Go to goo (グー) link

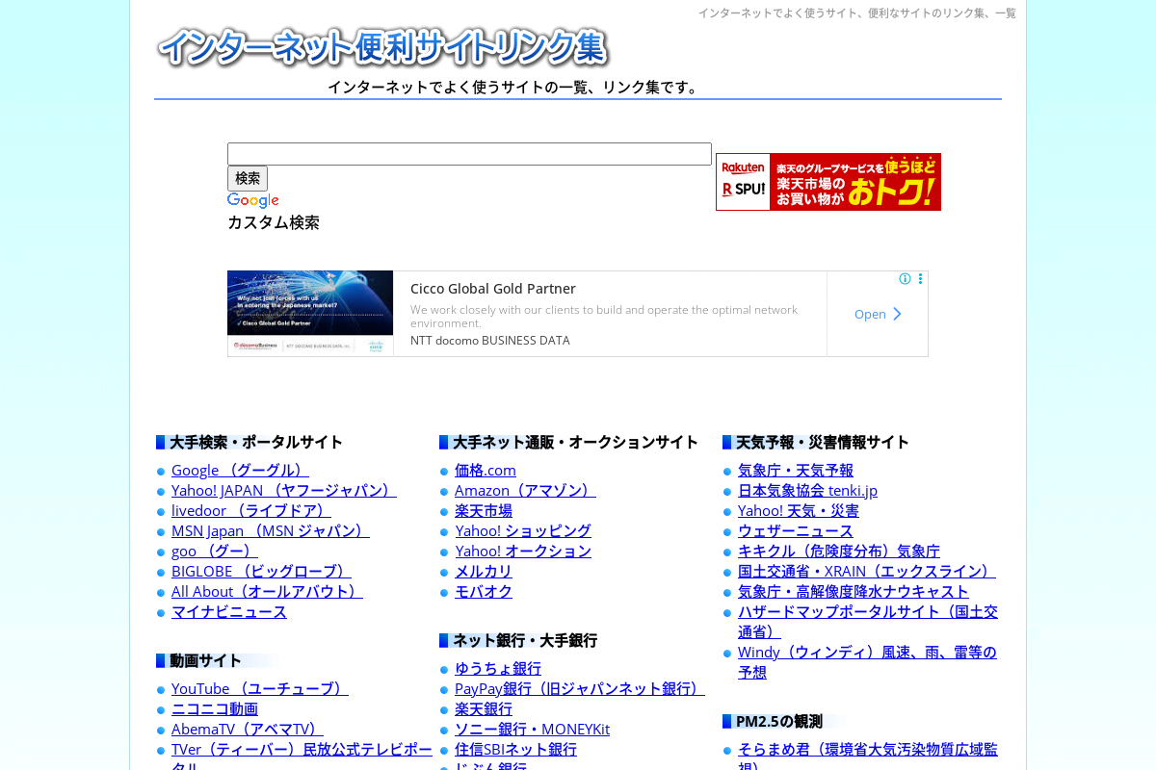pos(215,552)
